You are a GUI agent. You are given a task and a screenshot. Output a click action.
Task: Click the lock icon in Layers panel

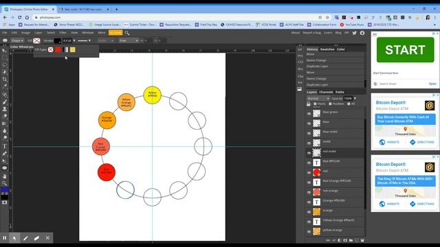(309, 104)
